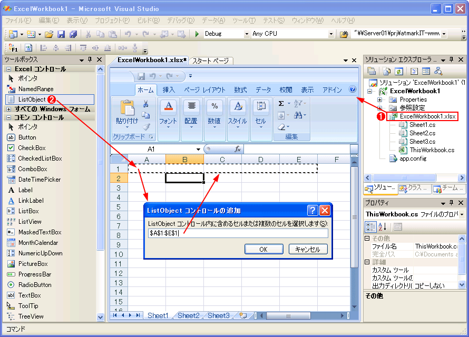Click the Alphabetical sort icon in Properties panel
The width and height of the screenshot is (469, 337).
pyautogui.click(x=383, y=227)
